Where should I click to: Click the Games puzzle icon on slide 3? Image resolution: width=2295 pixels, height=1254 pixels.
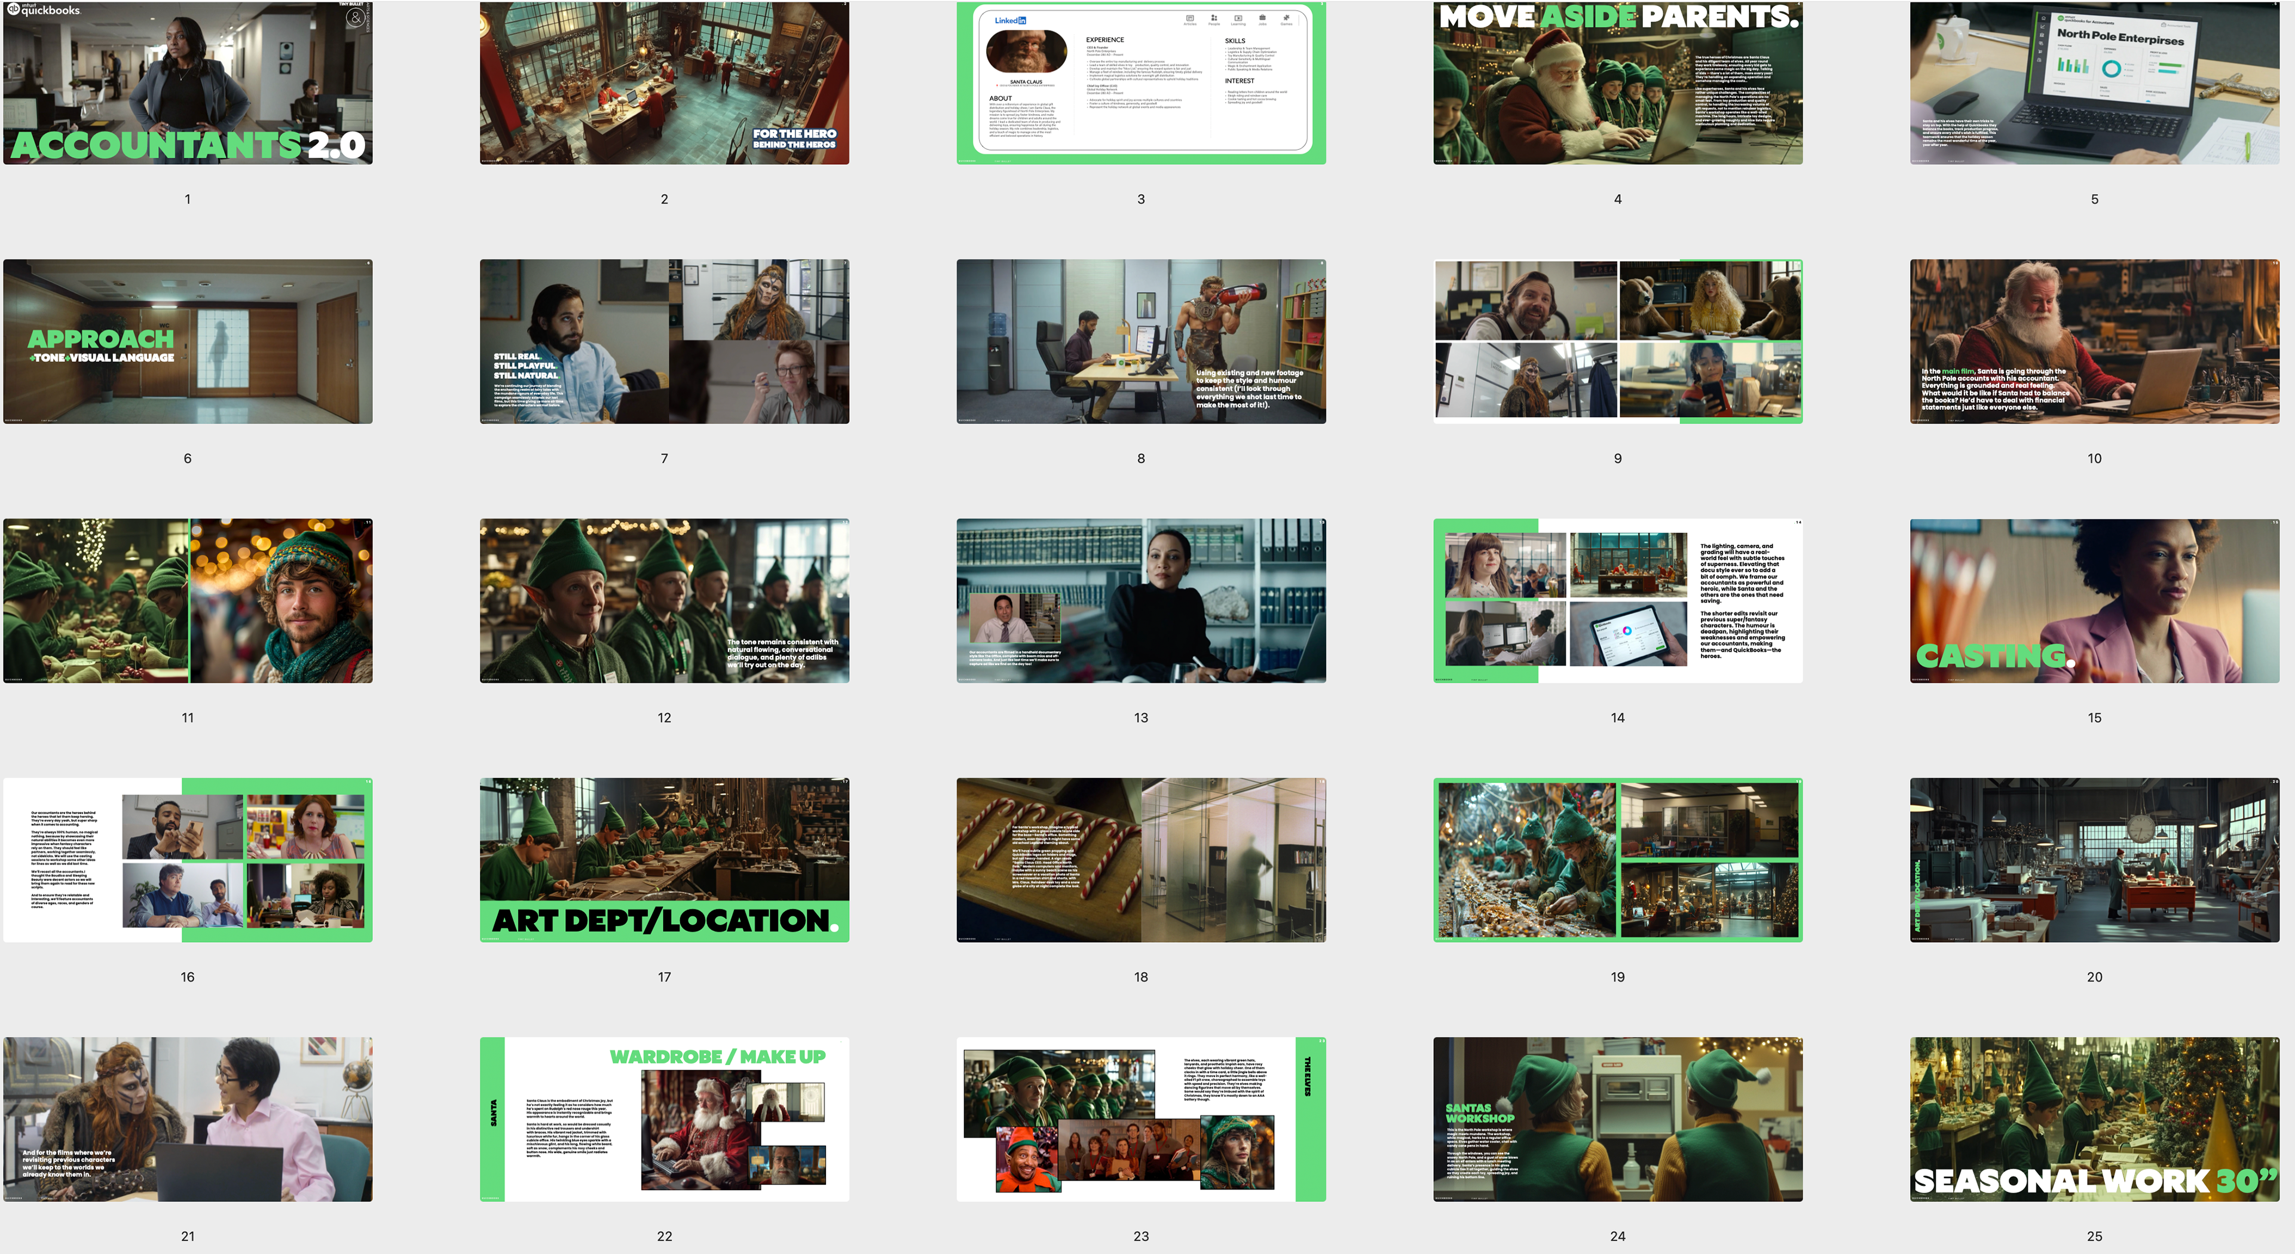(x=1286, y=19)
